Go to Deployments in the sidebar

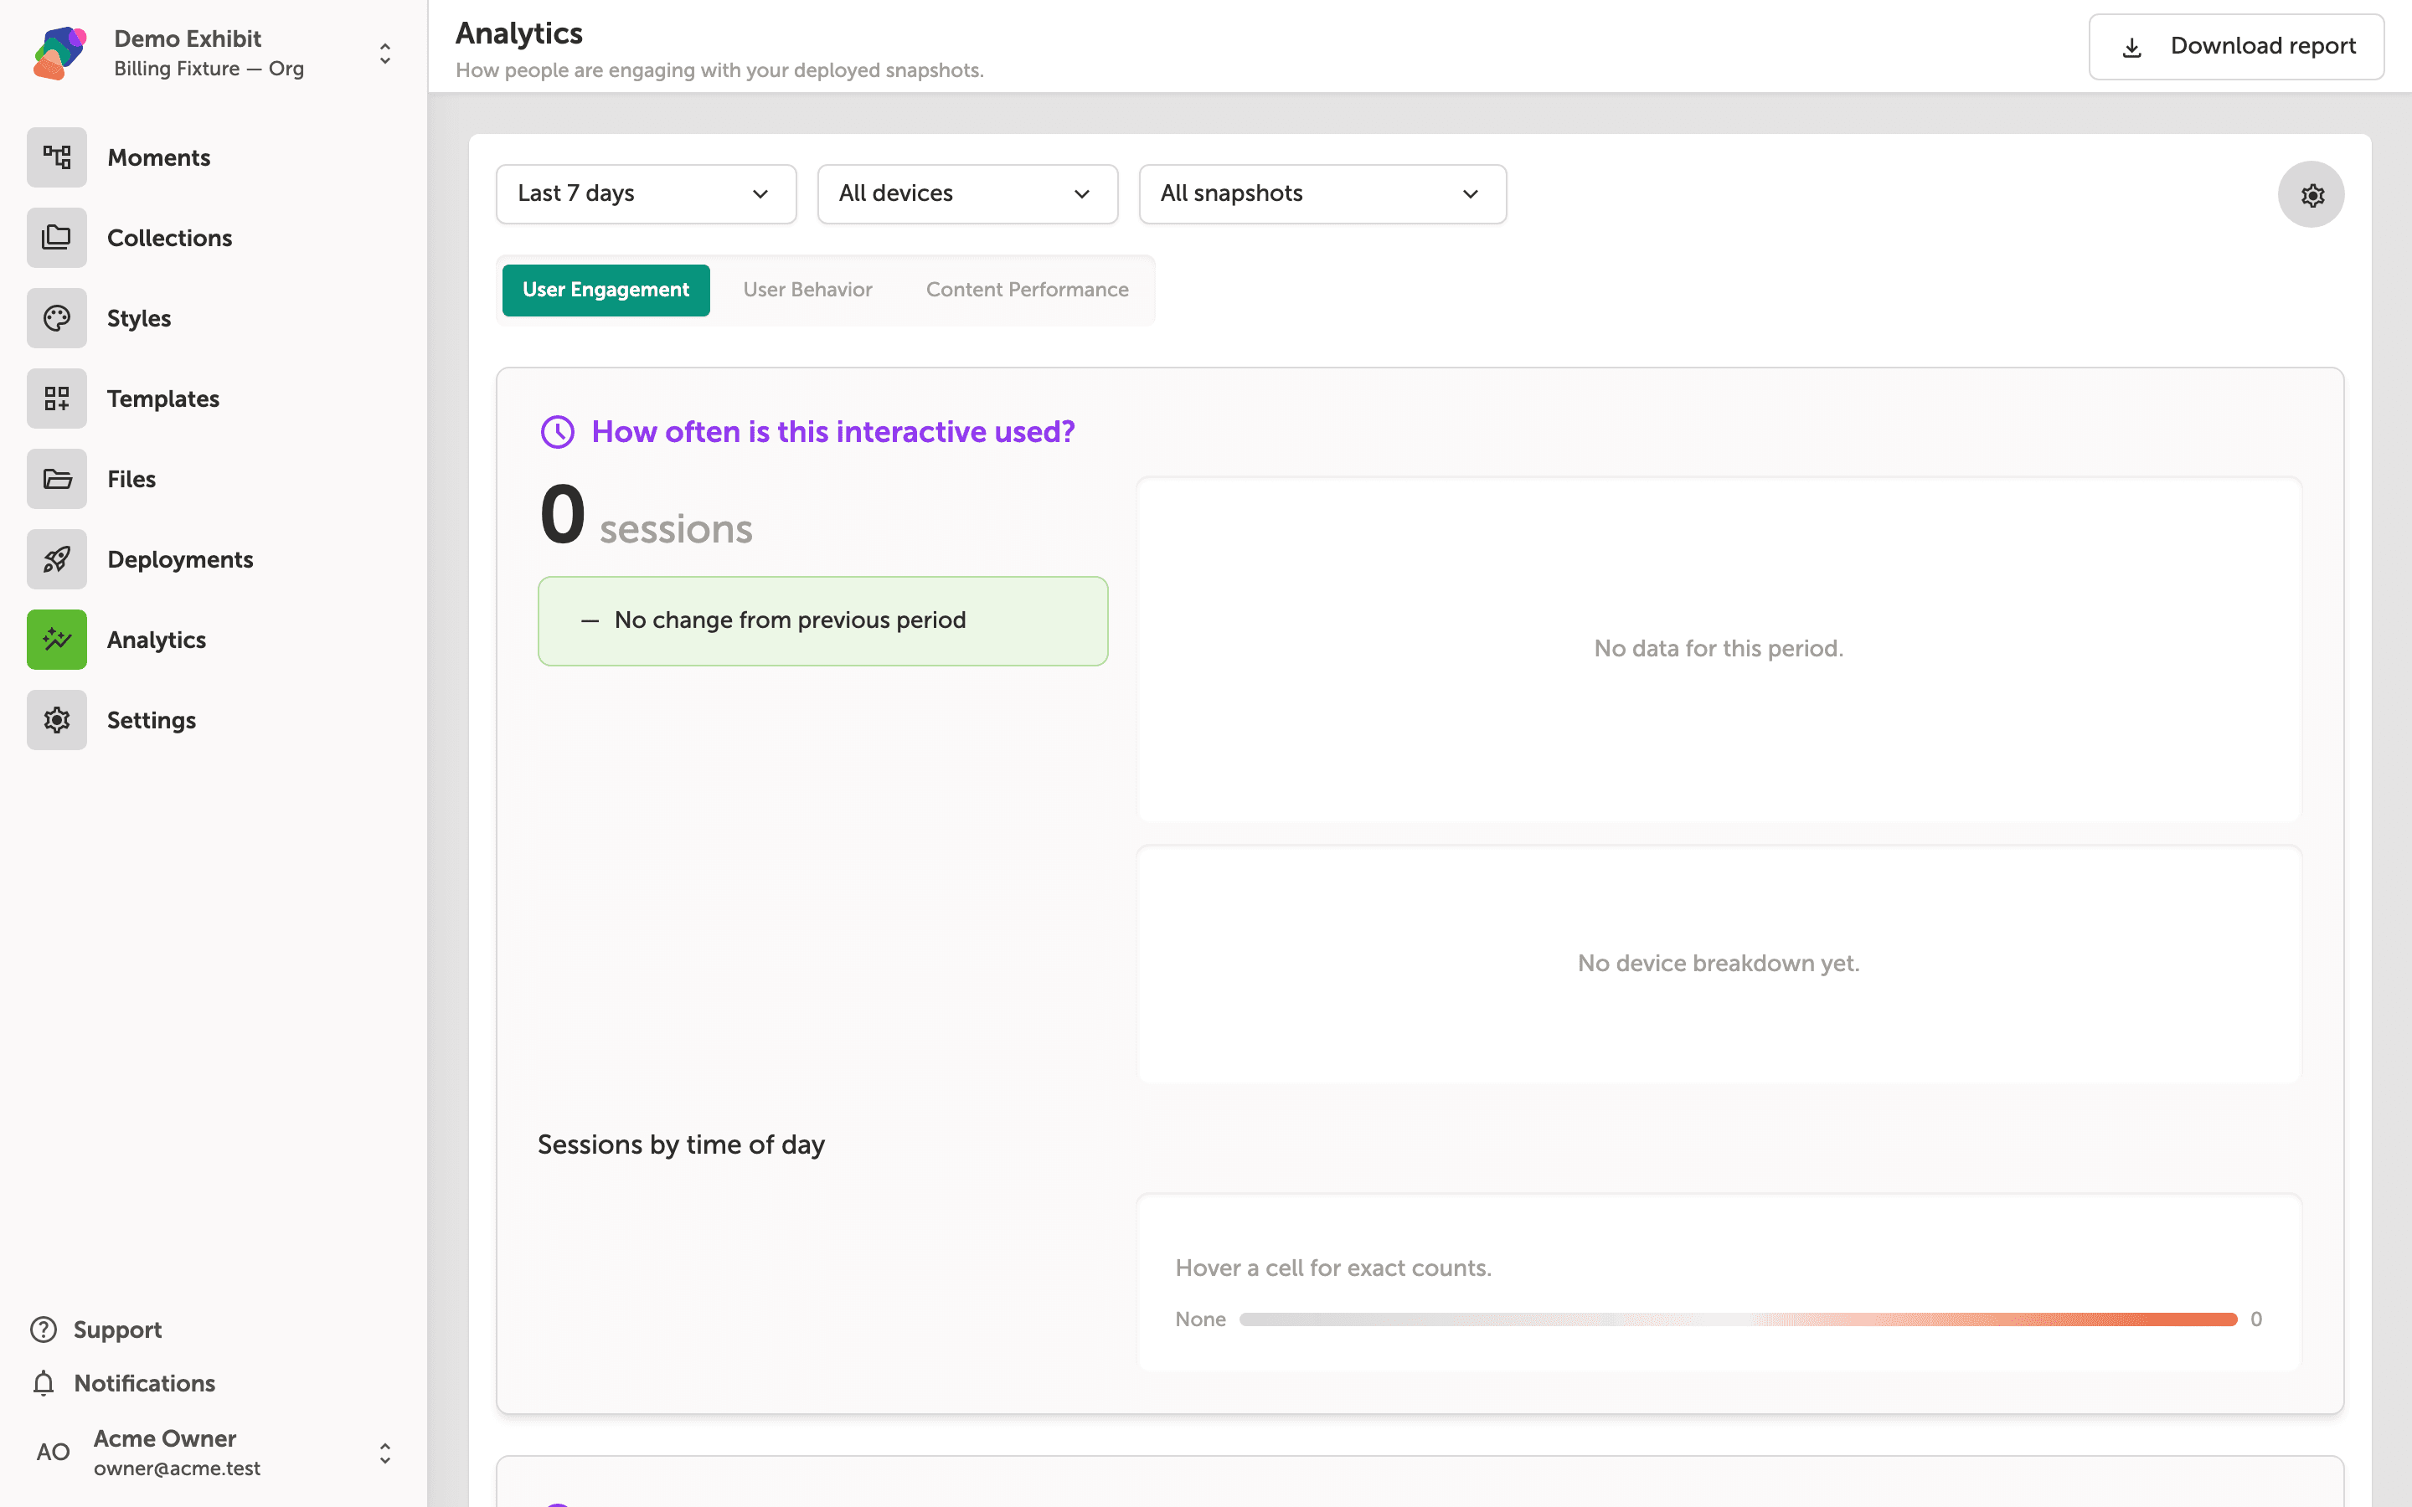click(180, 559)
